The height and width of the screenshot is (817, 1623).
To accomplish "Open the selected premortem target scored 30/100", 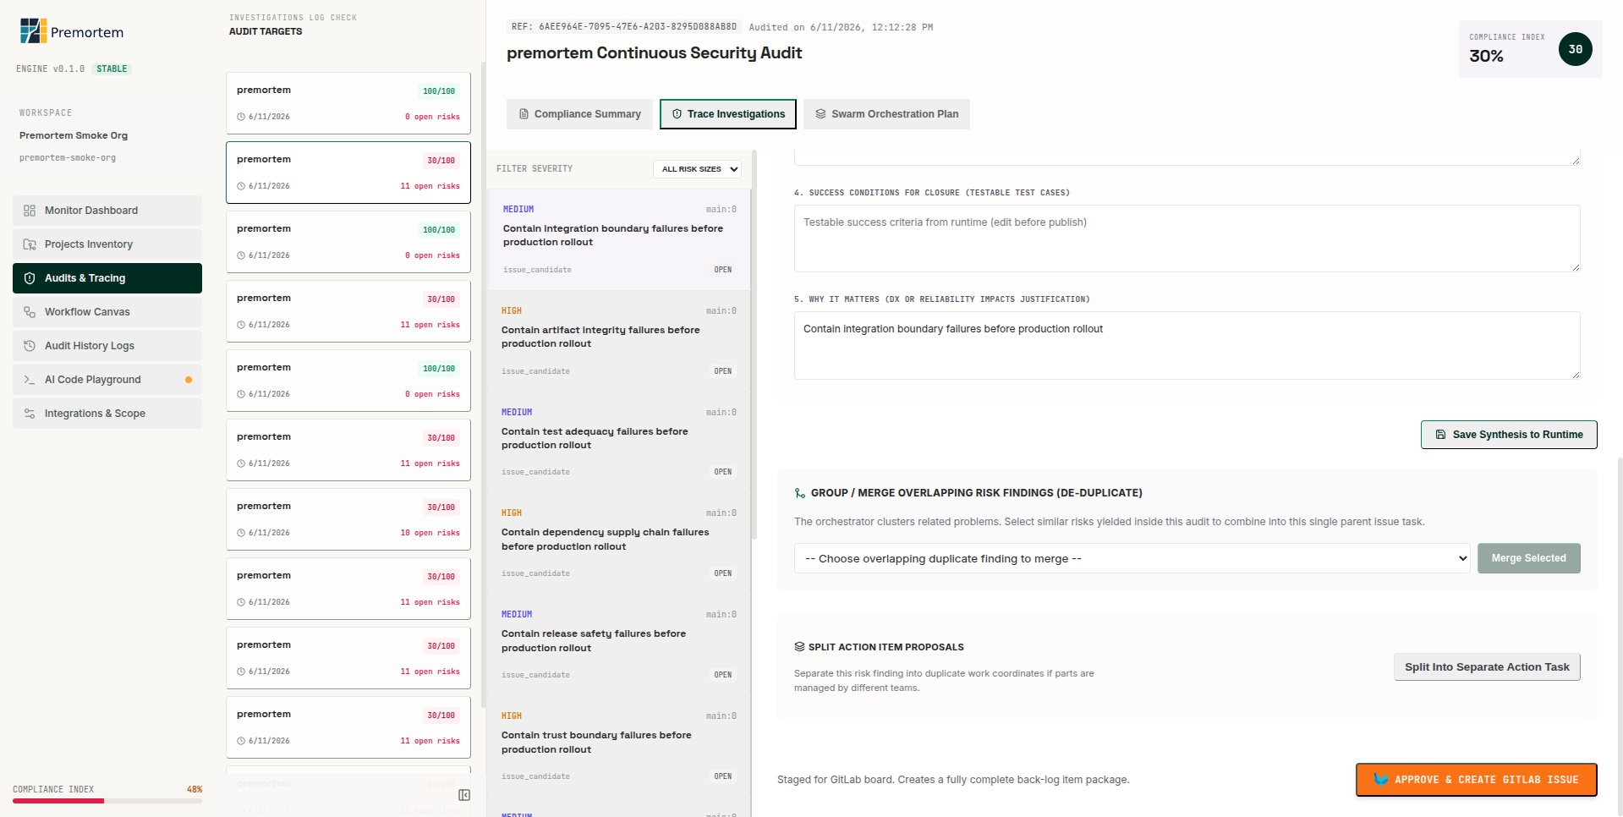I will pyautogui.click(x=348, y=173).
